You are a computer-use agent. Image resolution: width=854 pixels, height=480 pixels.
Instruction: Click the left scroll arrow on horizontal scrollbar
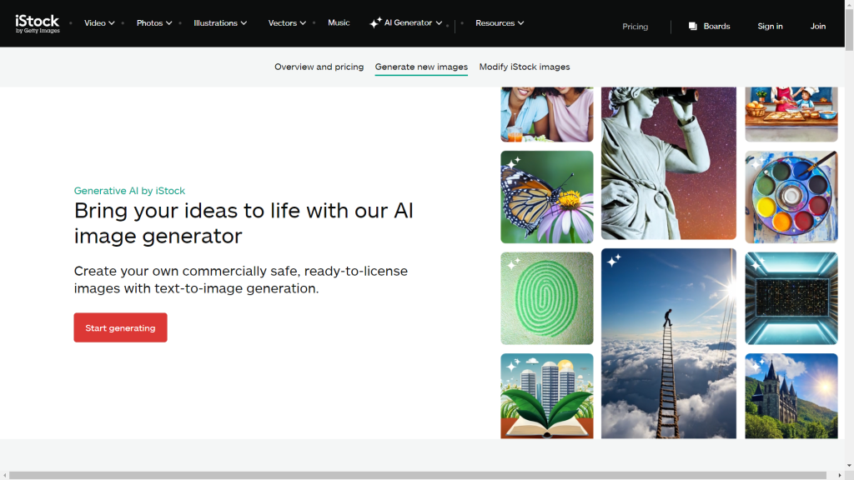pos(4,475)
